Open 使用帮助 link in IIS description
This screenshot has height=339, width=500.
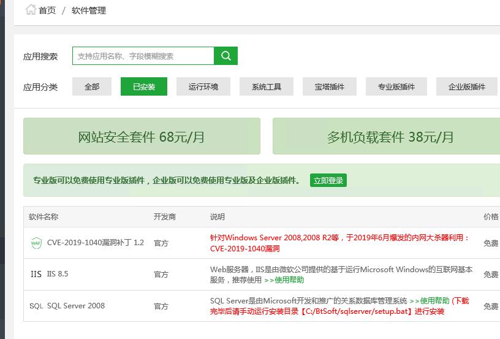point(284,280)
